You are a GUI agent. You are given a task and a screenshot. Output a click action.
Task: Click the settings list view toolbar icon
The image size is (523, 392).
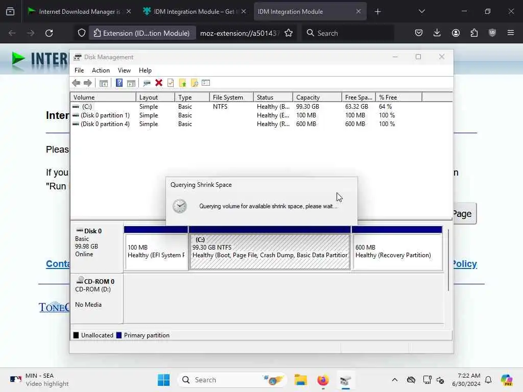(206, 83)
